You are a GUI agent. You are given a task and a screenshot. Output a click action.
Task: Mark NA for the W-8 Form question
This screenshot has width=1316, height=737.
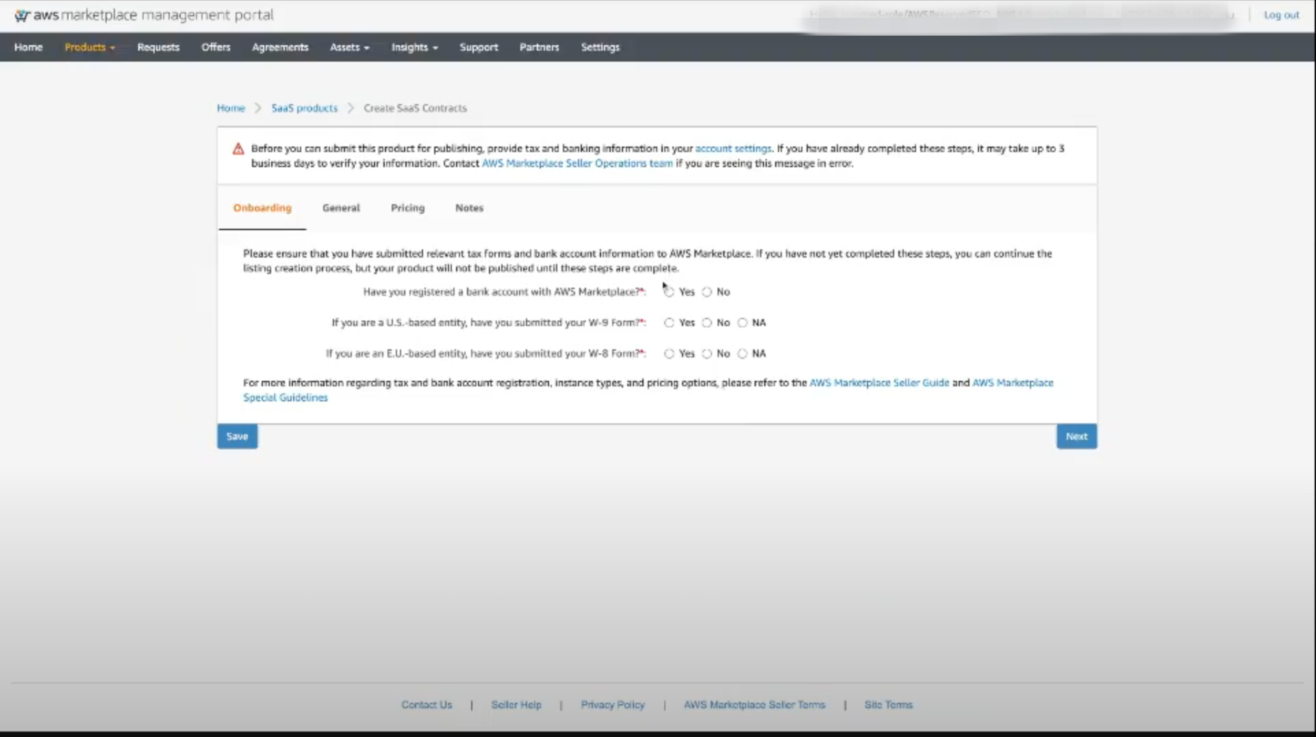click(x=742, y=353)
